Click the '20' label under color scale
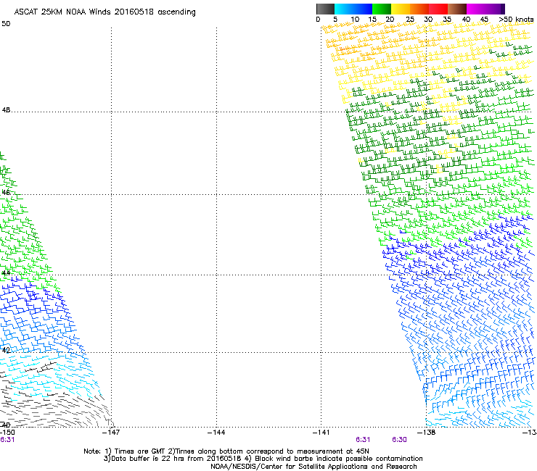 coord(390,20)
